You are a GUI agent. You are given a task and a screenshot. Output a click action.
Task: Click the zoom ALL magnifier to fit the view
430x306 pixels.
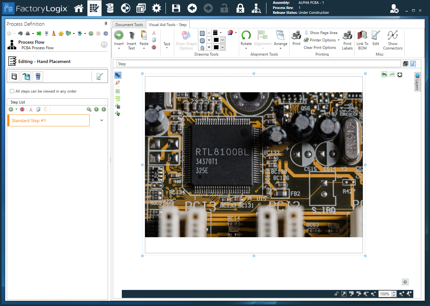click(358, 294)
